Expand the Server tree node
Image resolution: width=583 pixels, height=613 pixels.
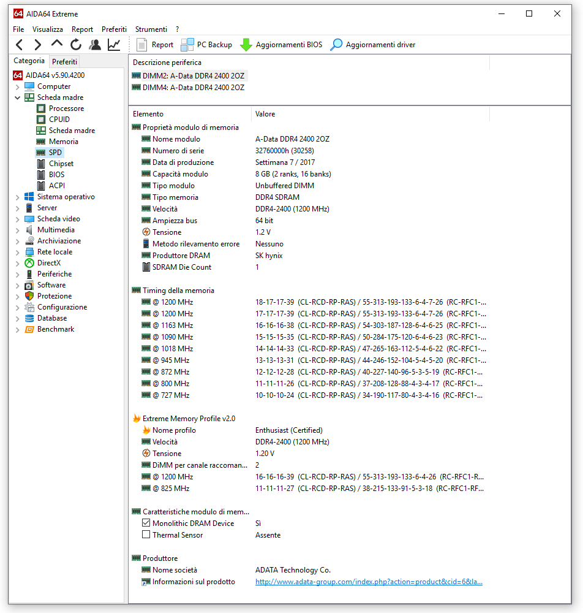pos(18,208)
